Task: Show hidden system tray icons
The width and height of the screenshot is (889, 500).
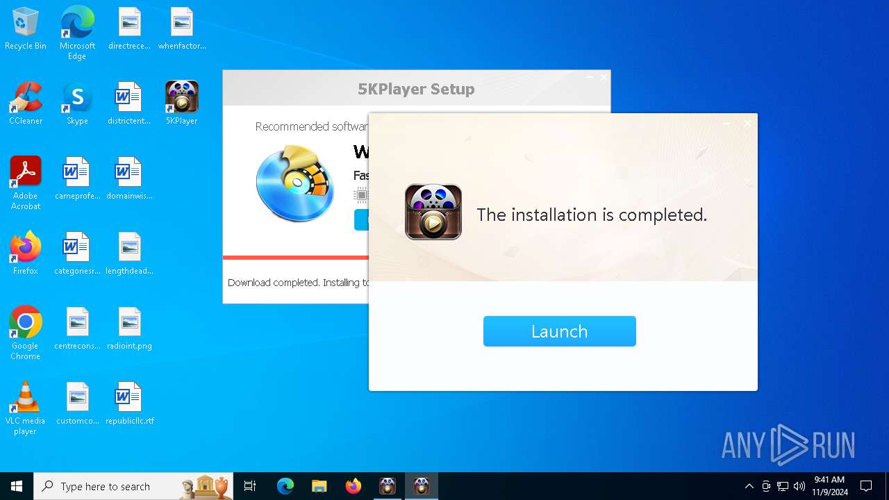Action: [x=749, y=486]
